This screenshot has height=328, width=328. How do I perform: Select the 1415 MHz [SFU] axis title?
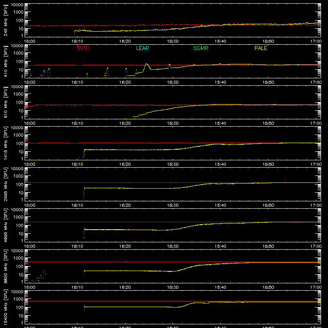tap(6, 143)
